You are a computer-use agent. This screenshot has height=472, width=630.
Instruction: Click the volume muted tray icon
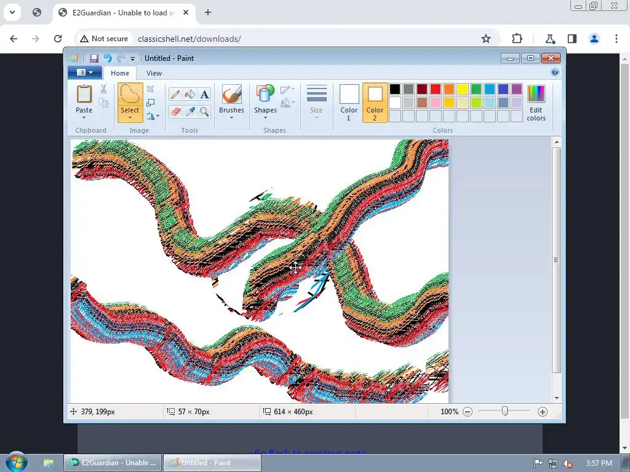(567, 463)
